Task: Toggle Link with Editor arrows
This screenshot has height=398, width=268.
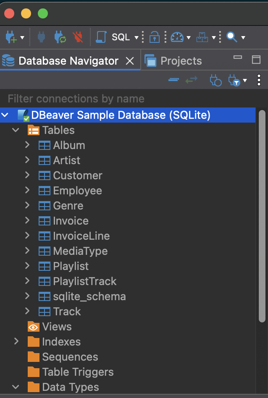Action: [x=192, y=80]
